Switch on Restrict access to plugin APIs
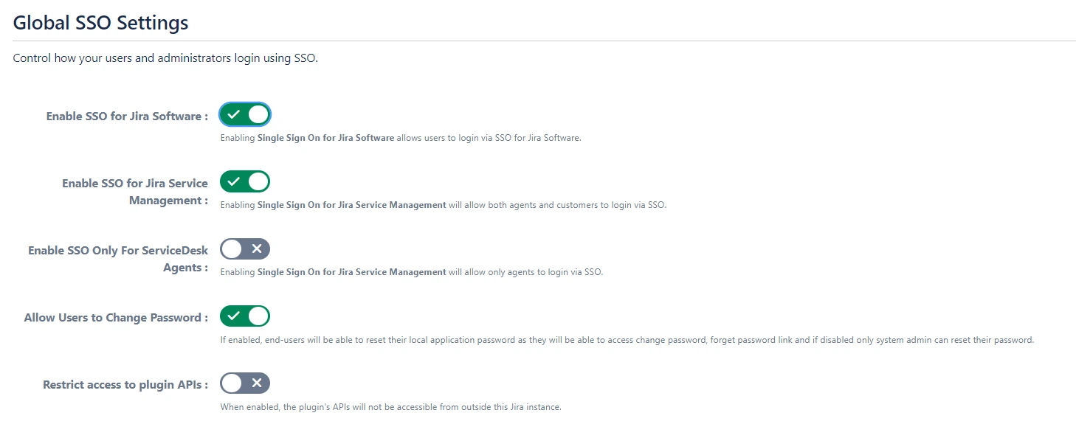Viewport: 1076px width, 424px height. click(245, 383)
